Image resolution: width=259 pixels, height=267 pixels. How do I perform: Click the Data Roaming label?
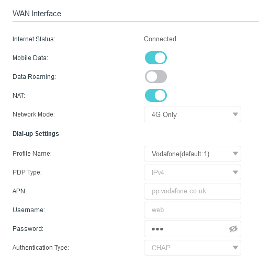point(34,77)
